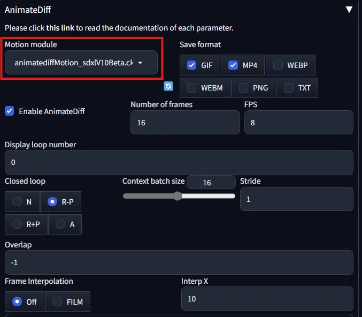Click the Stride input box
The width and height of the screenshot is (362, 317).
coord(296,199)
